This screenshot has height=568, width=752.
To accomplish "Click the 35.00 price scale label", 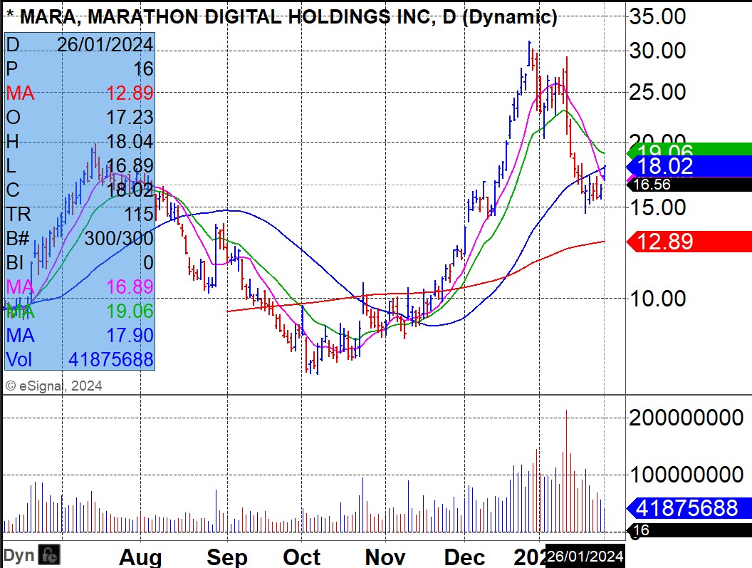I will point(657,16).
